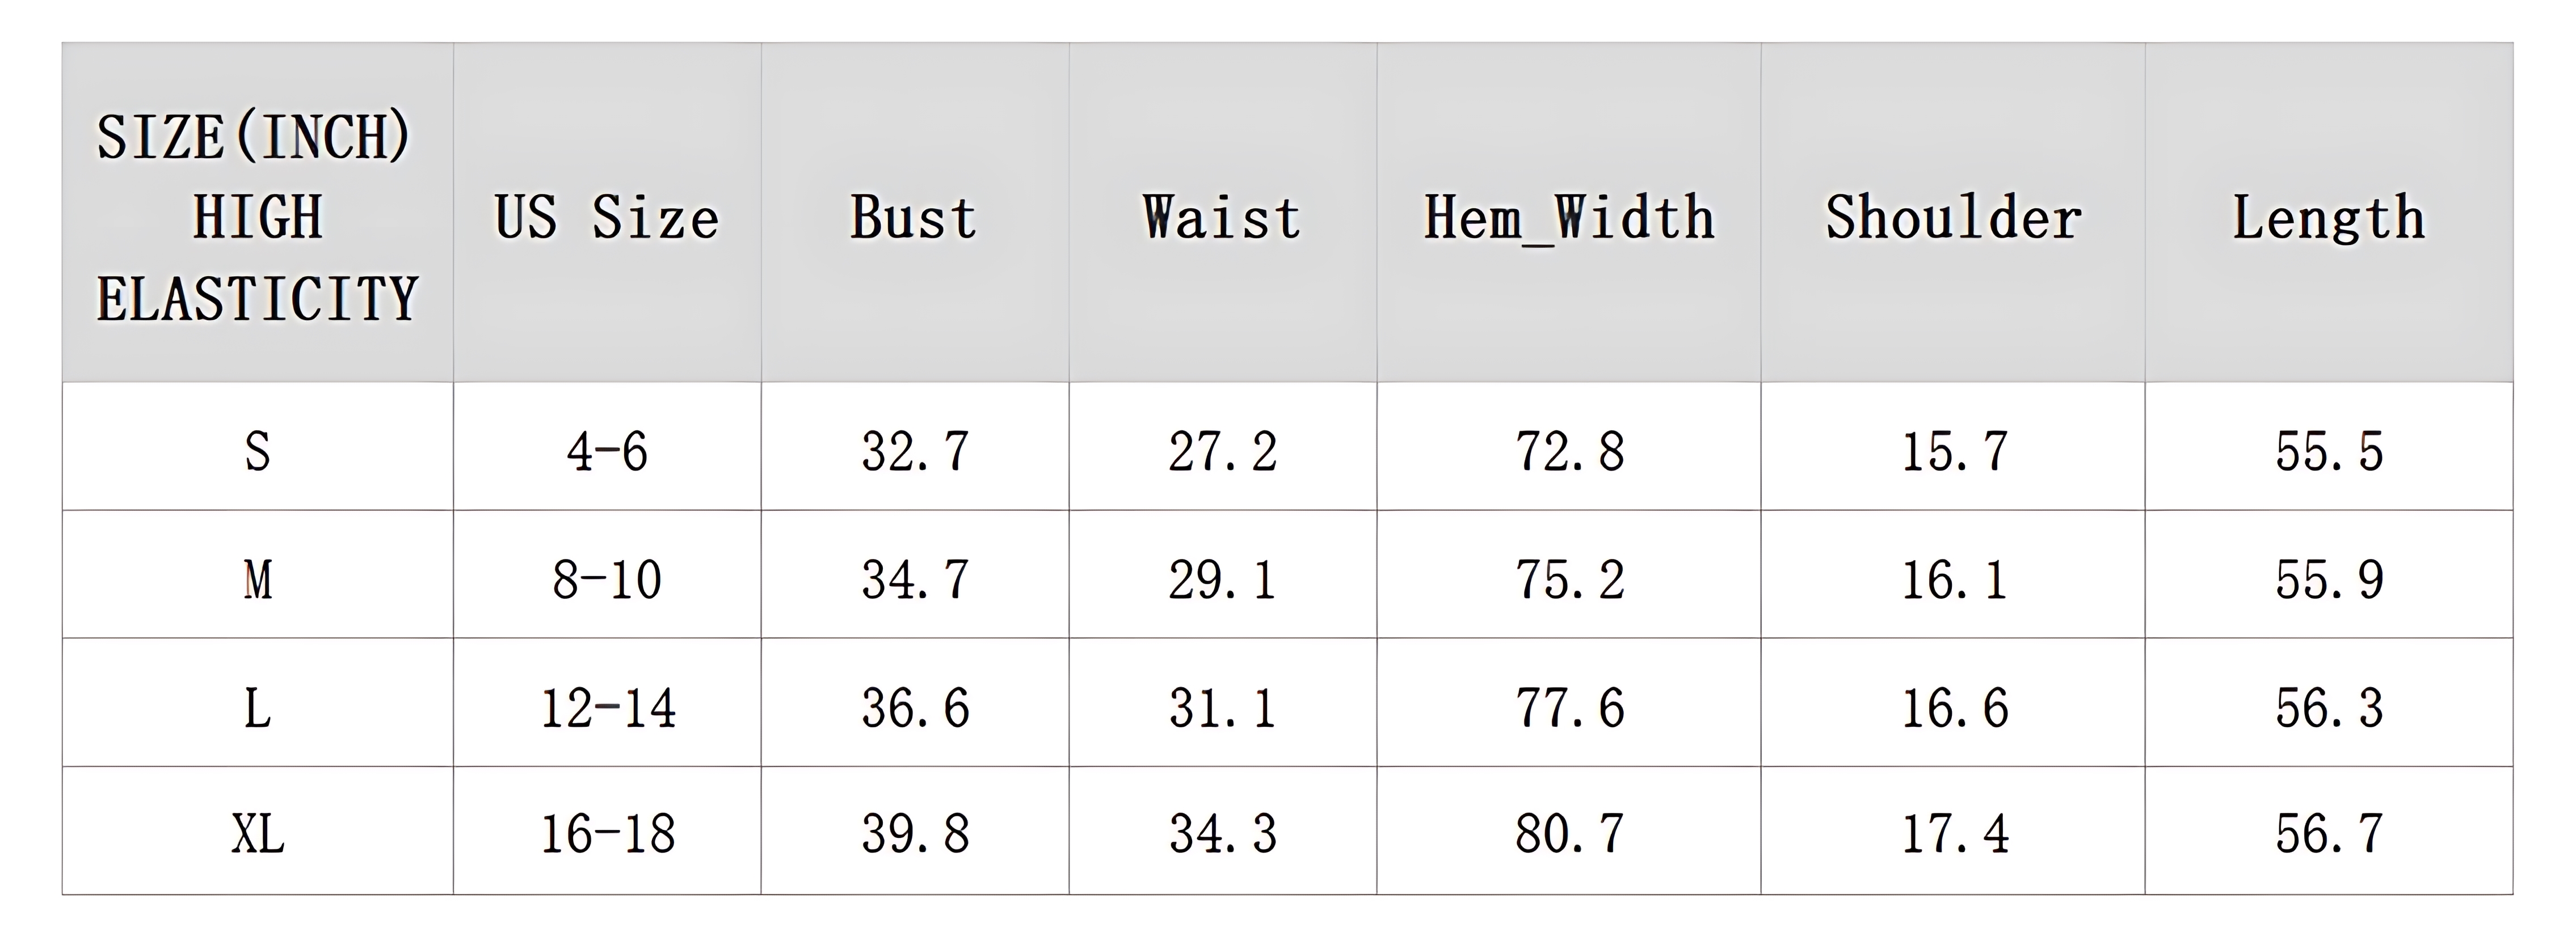Viewport: 2576px width, 941px height.
Task: Click the SIZE(INCH) HIGH ELASTICITY header cell
Action: (x=258, y=213)
